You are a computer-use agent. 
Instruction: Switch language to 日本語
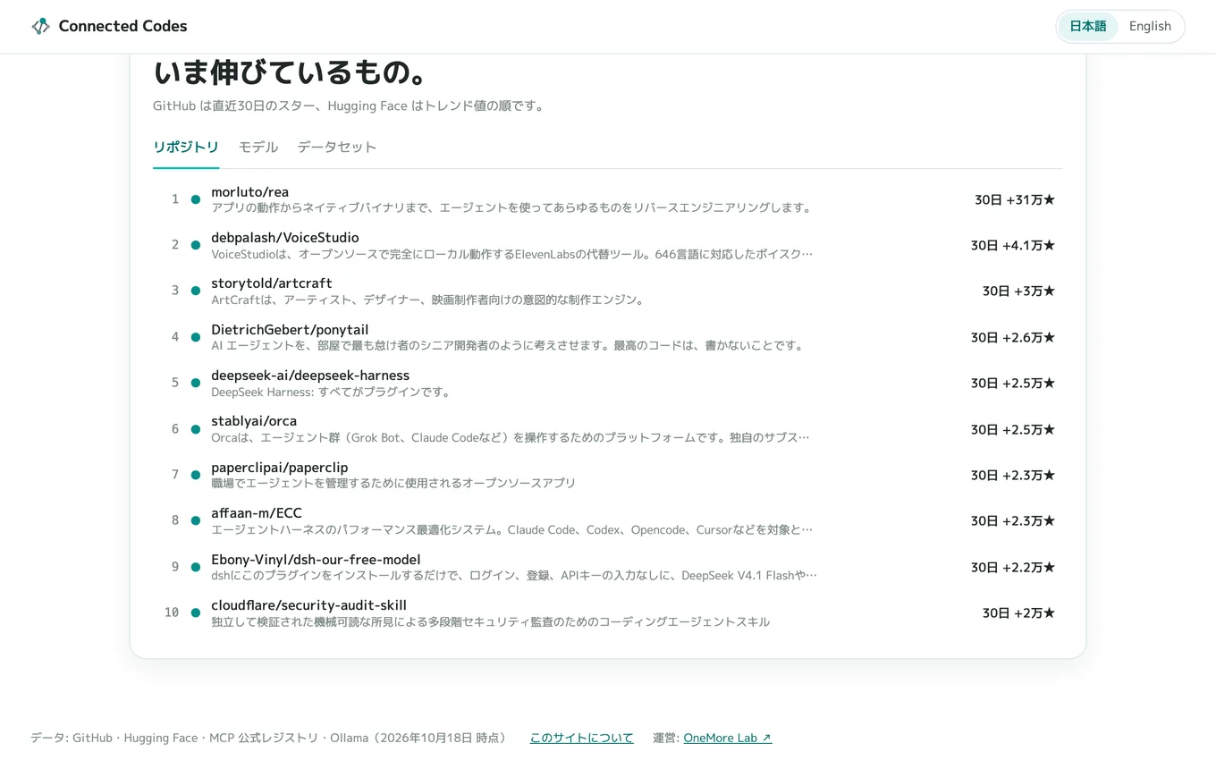pos(1088,26)
